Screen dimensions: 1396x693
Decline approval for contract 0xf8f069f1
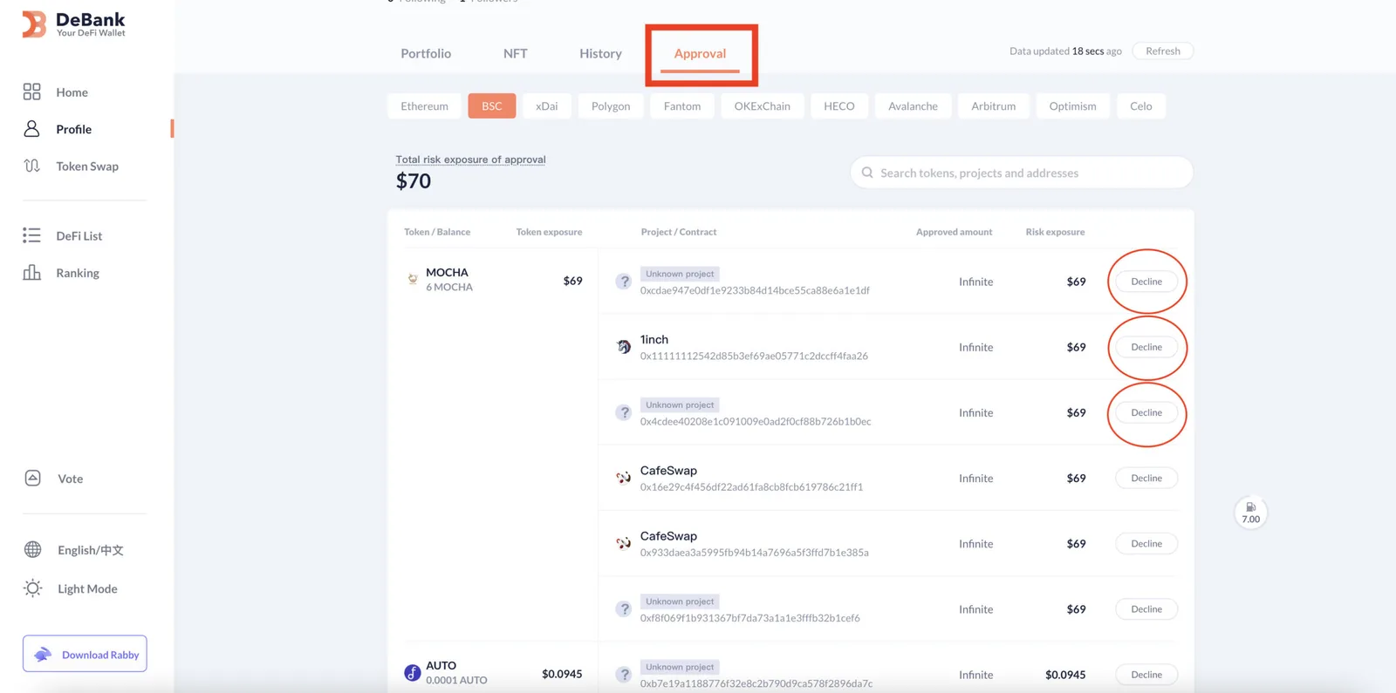(x=1146, y=609)
